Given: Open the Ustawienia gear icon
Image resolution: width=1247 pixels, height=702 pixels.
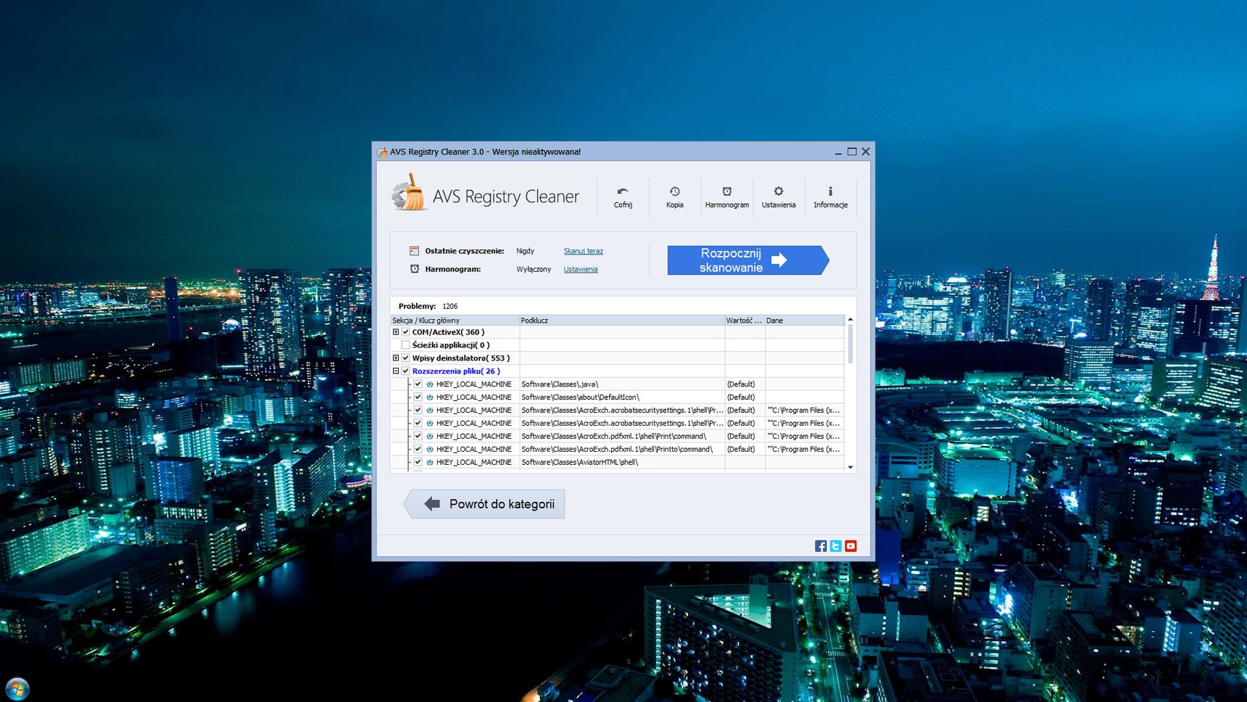Looking at the screenshot, I should pos(779,191).
